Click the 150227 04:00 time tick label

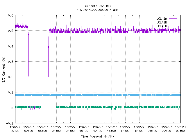point(42,129)
